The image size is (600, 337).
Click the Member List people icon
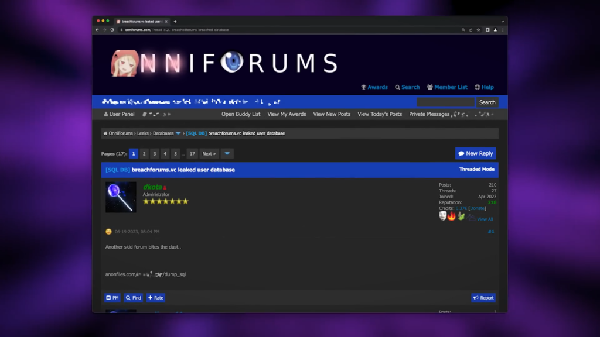[429, 87]
